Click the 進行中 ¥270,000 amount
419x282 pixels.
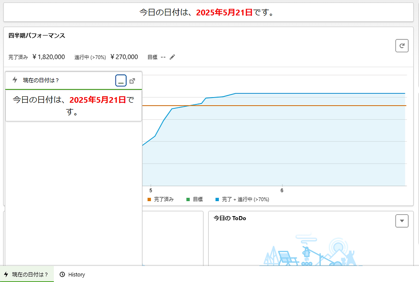point(124,57)
